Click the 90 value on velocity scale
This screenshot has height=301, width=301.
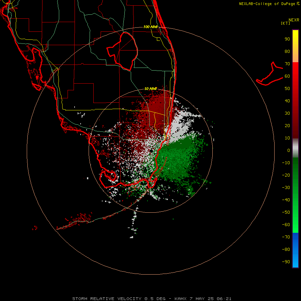pos(287,39)
